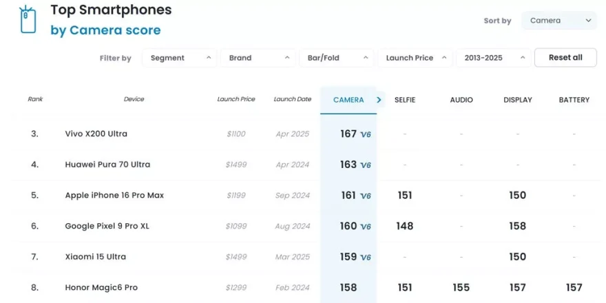Image resolution: width=606 pixels, height=303 pixels.
Task: Open the Vivo X200 Ultra device link
Action: click(96, 134)
